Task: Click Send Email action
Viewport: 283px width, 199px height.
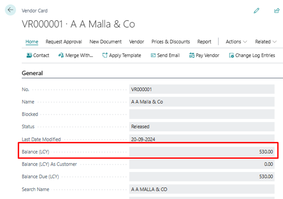Action: 165,55
